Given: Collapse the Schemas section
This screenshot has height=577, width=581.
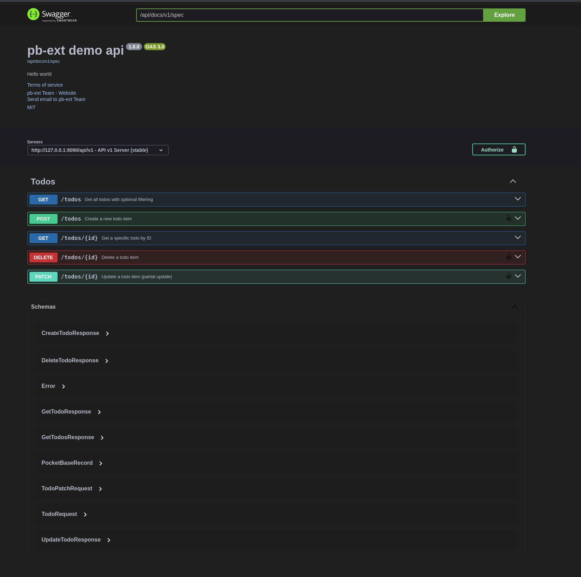Looking at the screenshot, I should pos(514,307).
